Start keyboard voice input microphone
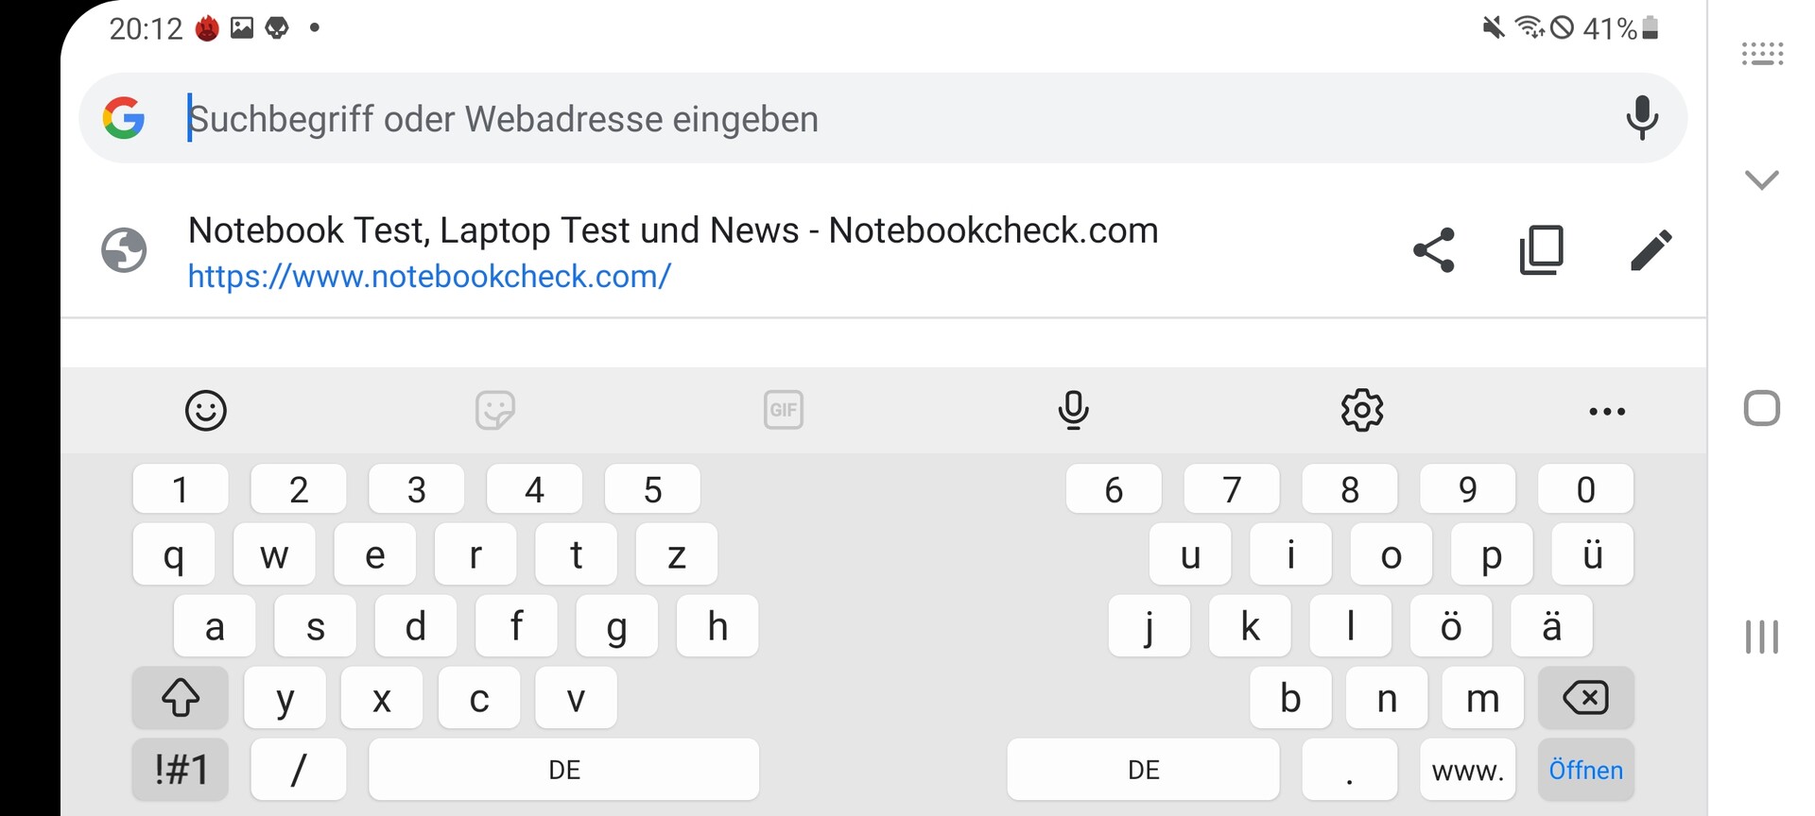Viewport: 1815px width, 816px height. (1073, 411)
